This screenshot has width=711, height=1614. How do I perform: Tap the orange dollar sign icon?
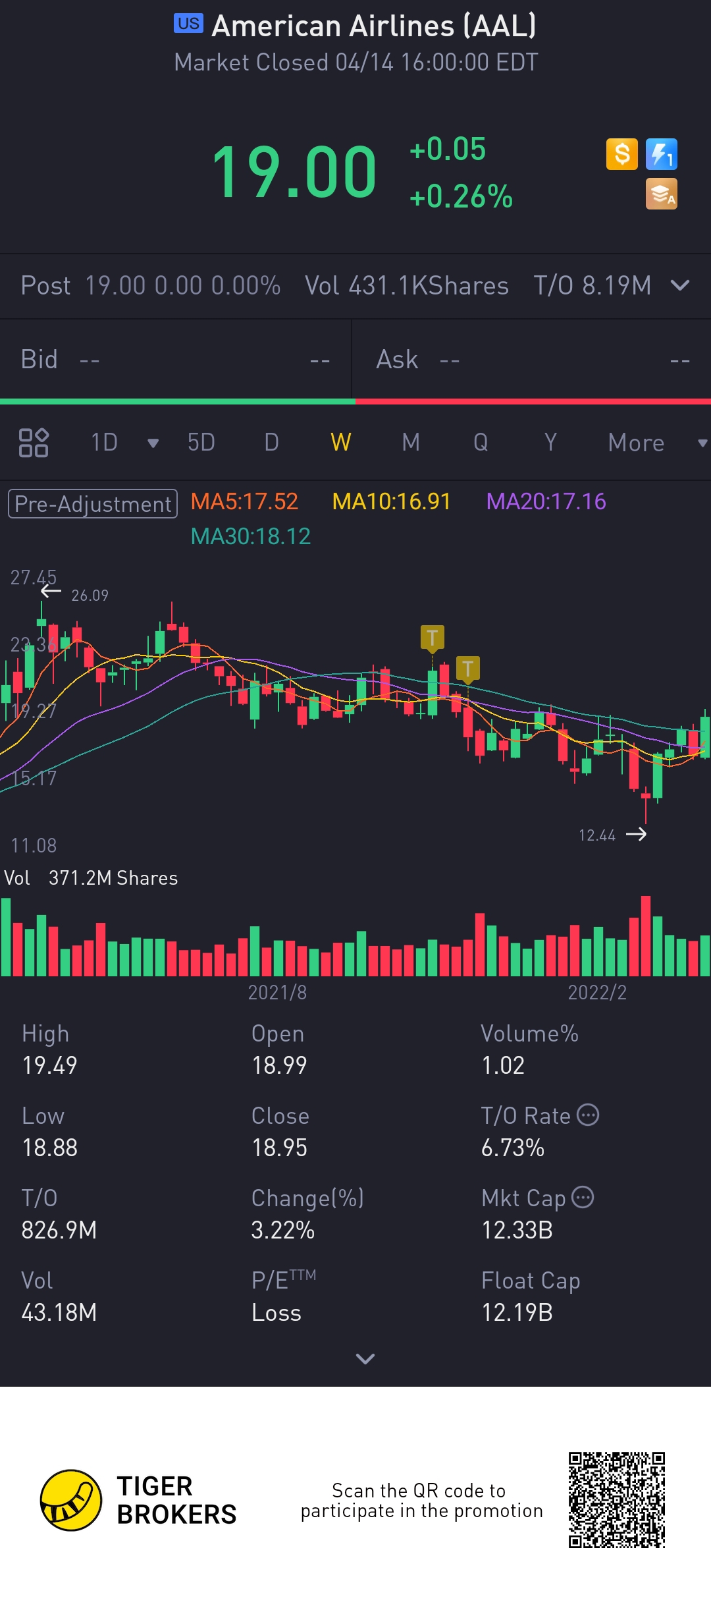tap(621, 154)
